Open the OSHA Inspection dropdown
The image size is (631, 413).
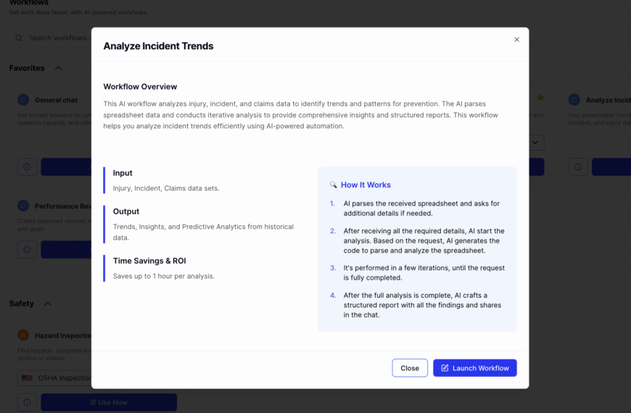(54, 378)
